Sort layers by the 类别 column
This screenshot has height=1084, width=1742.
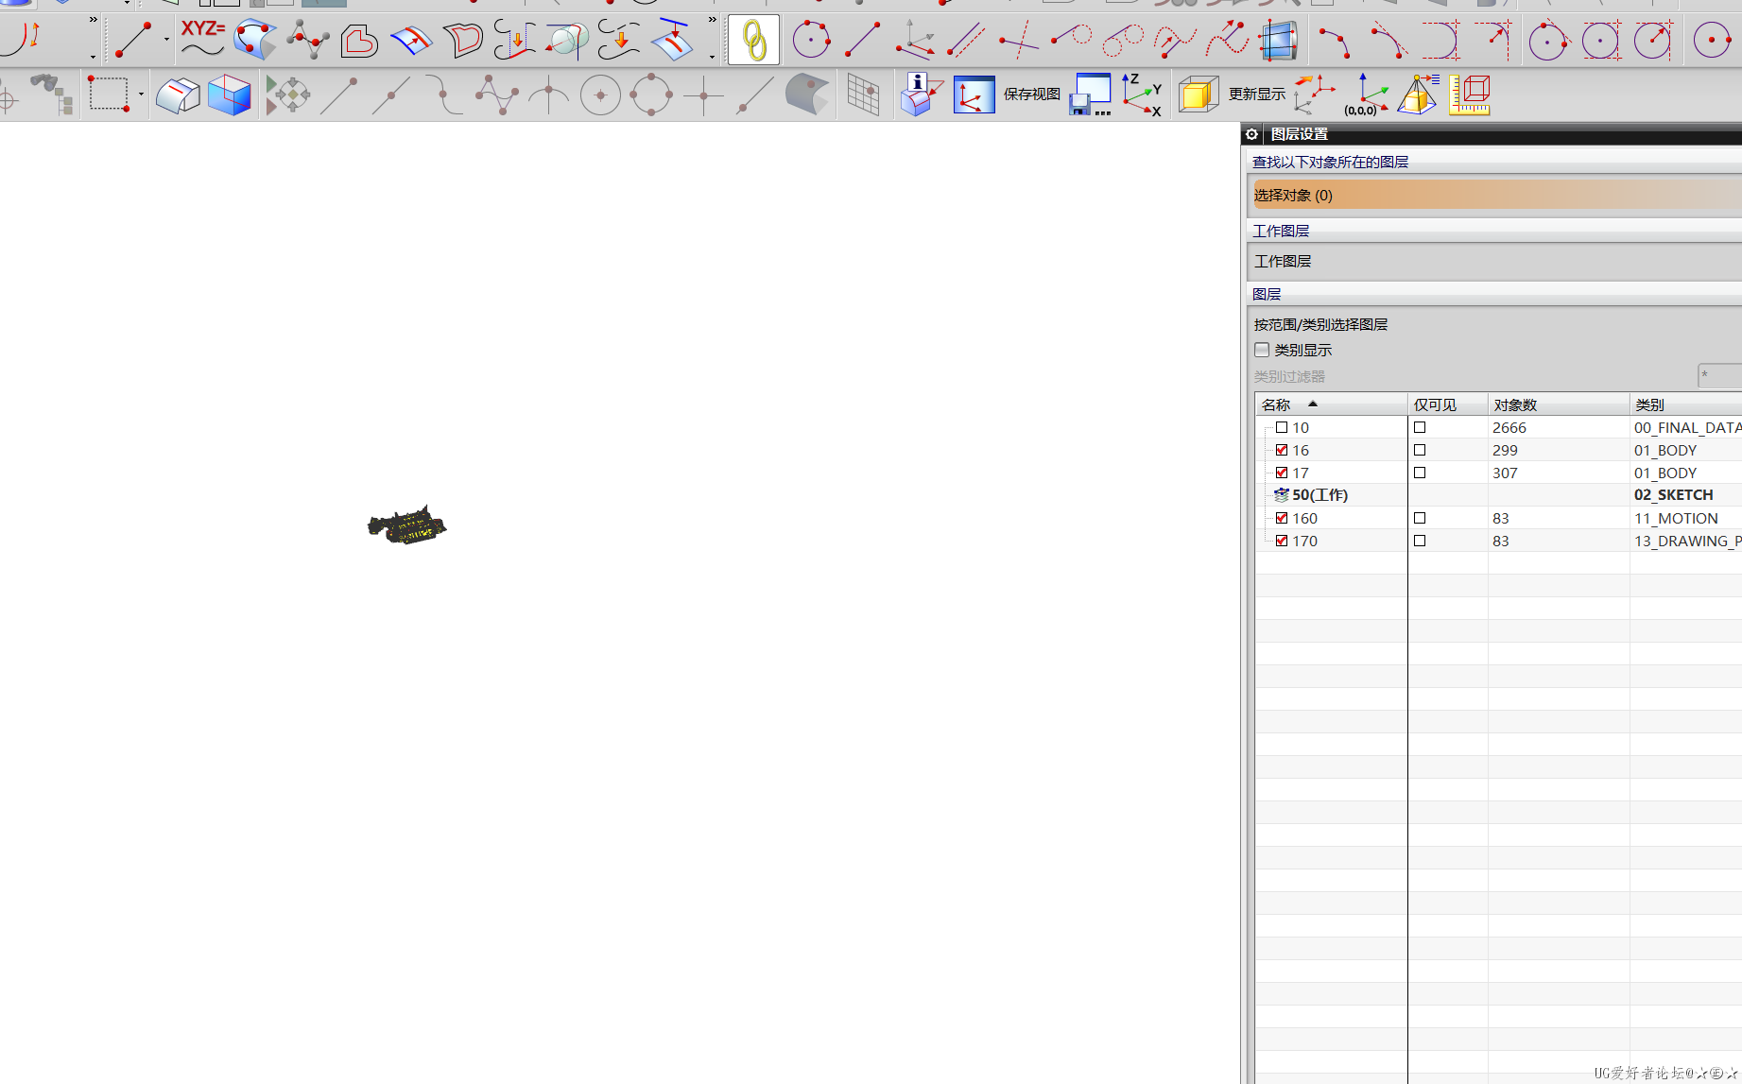[x=1685, y=404]
